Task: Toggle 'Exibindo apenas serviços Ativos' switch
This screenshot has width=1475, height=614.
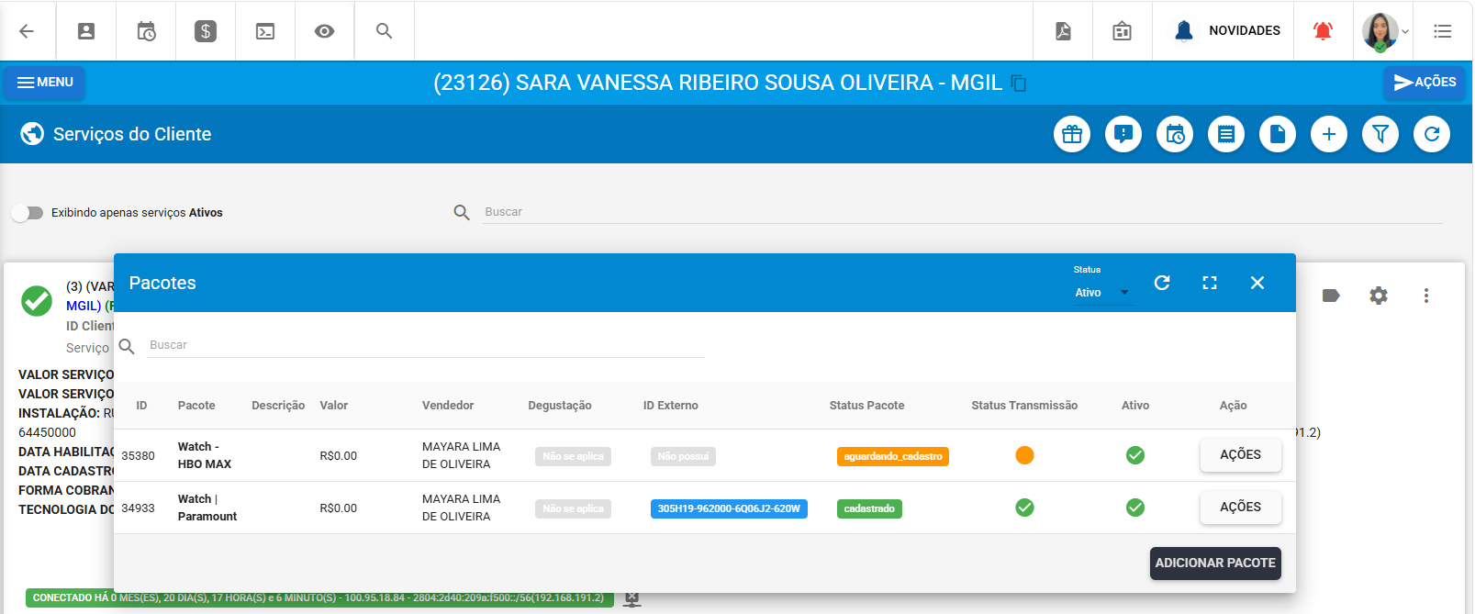Action: (28, 213)
